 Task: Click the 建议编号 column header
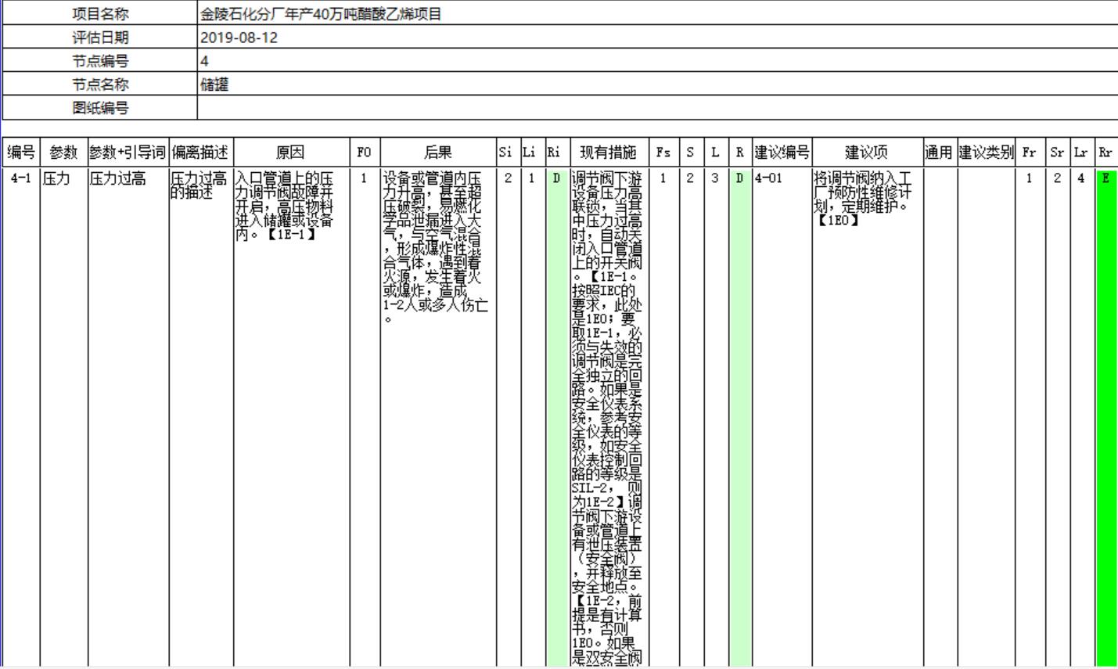click(x=782, y=153)
